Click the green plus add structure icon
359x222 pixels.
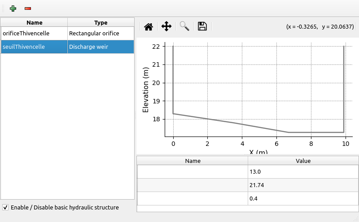[13, 9]
